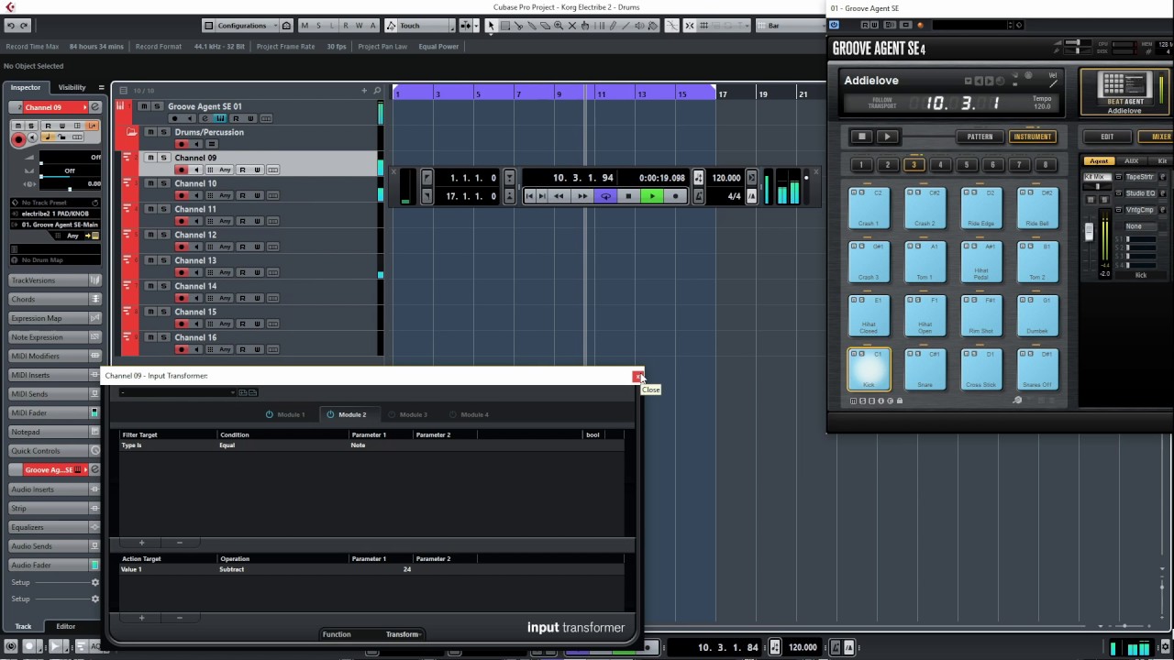The width and height of the screenshot is (1174, 660).
Task: Toggle record enable on Channel 11
Action: tap(182, 221)
